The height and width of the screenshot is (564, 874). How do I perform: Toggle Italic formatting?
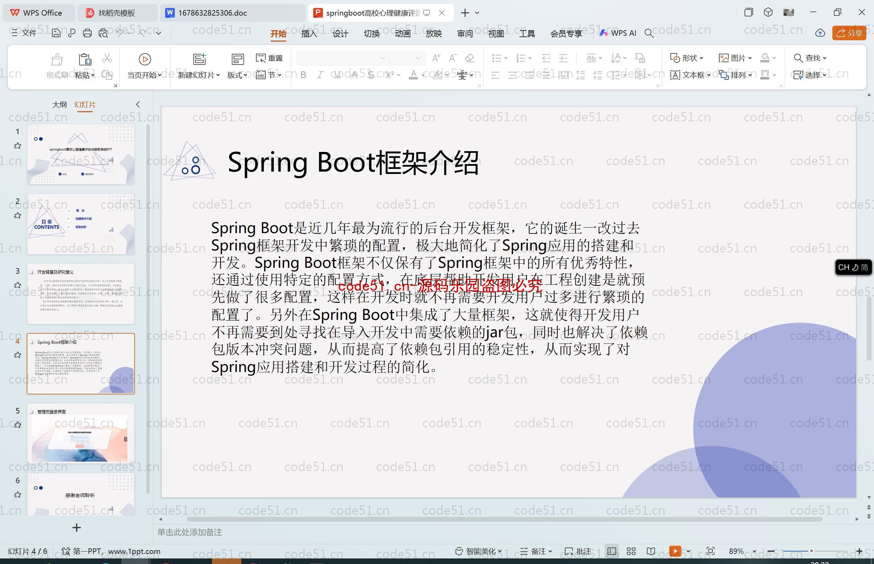[x=320, y=75]
